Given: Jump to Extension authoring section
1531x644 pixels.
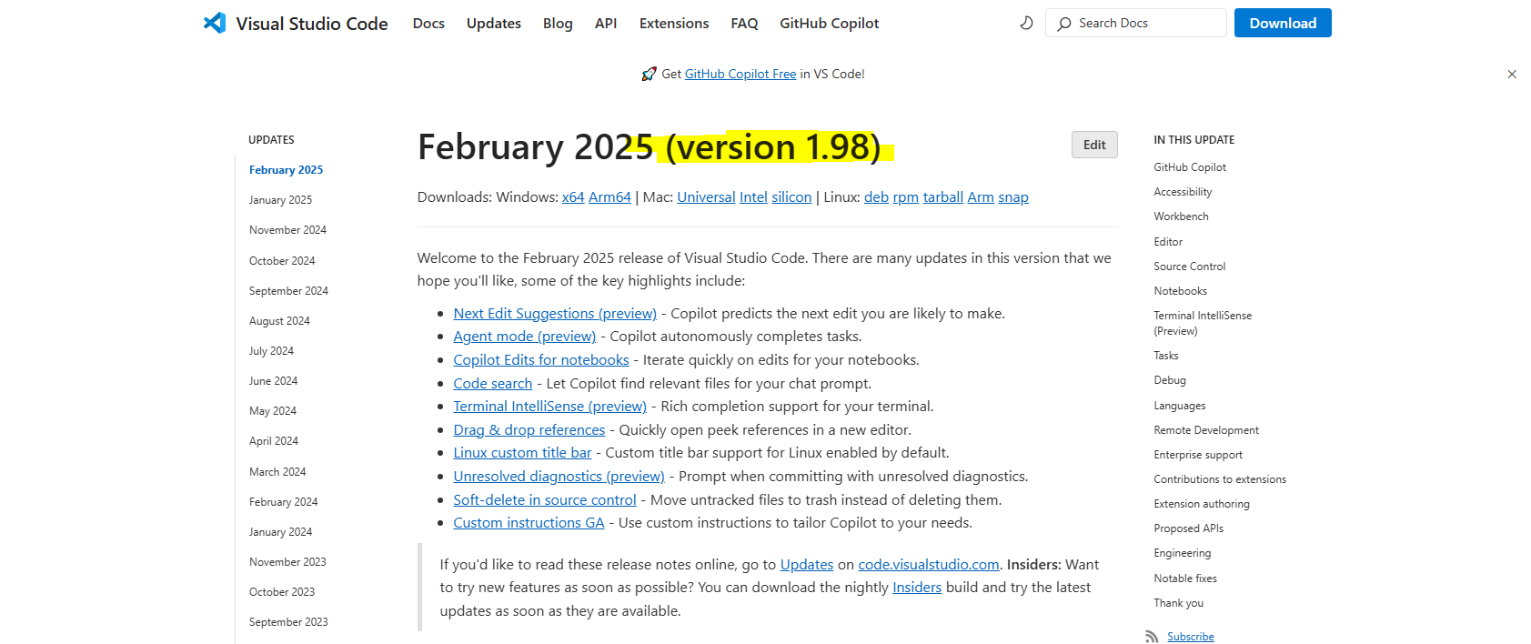Looking at the screenshot, I should tap(1201, 504).
